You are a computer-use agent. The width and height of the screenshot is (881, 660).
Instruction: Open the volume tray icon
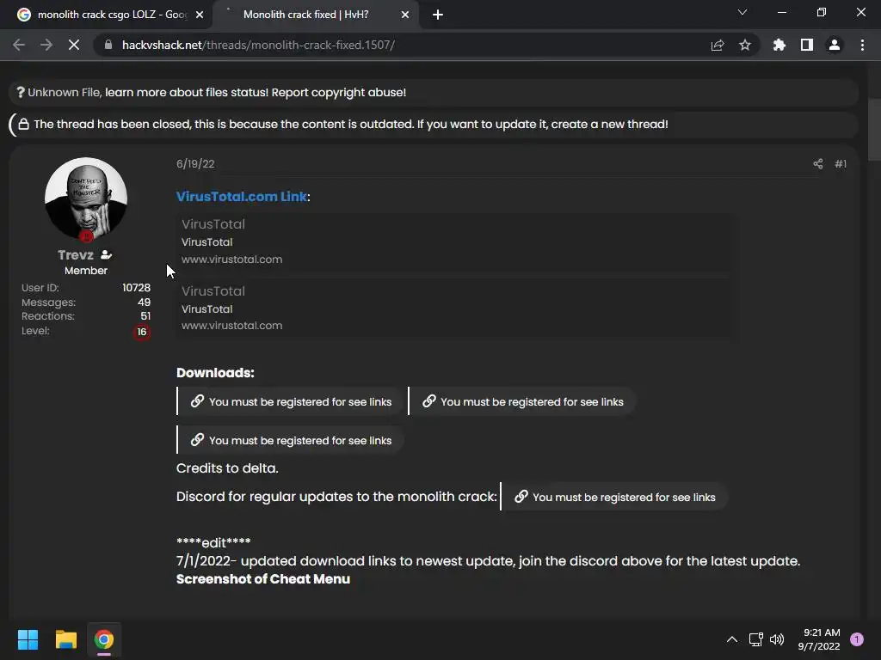(777, 639)
